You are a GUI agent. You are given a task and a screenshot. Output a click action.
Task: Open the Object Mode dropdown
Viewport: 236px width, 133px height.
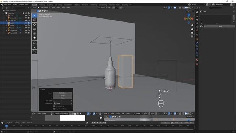[44, 8]
